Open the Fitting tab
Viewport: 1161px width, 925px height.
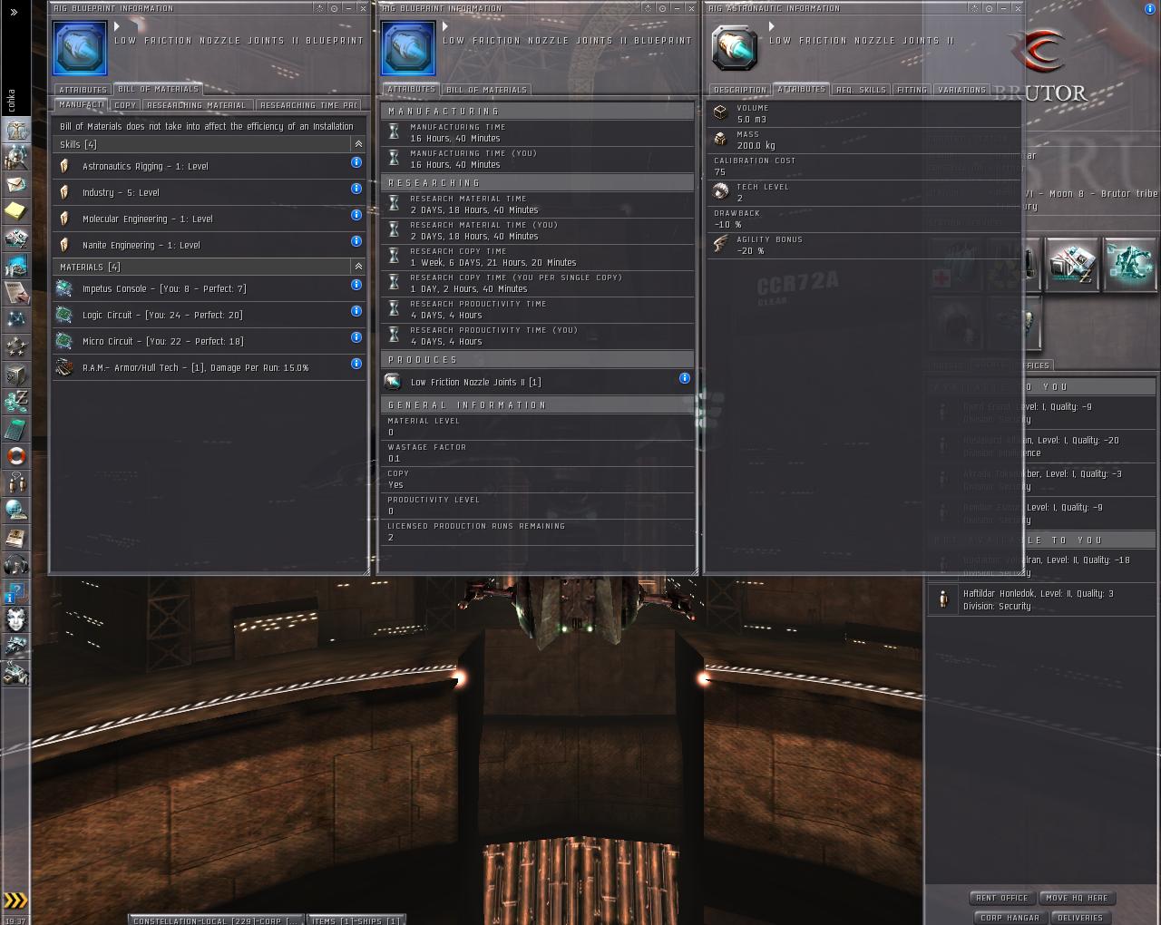[912, 90]
